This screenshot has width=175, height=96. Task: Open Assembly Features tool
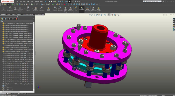tap(55, 9)
